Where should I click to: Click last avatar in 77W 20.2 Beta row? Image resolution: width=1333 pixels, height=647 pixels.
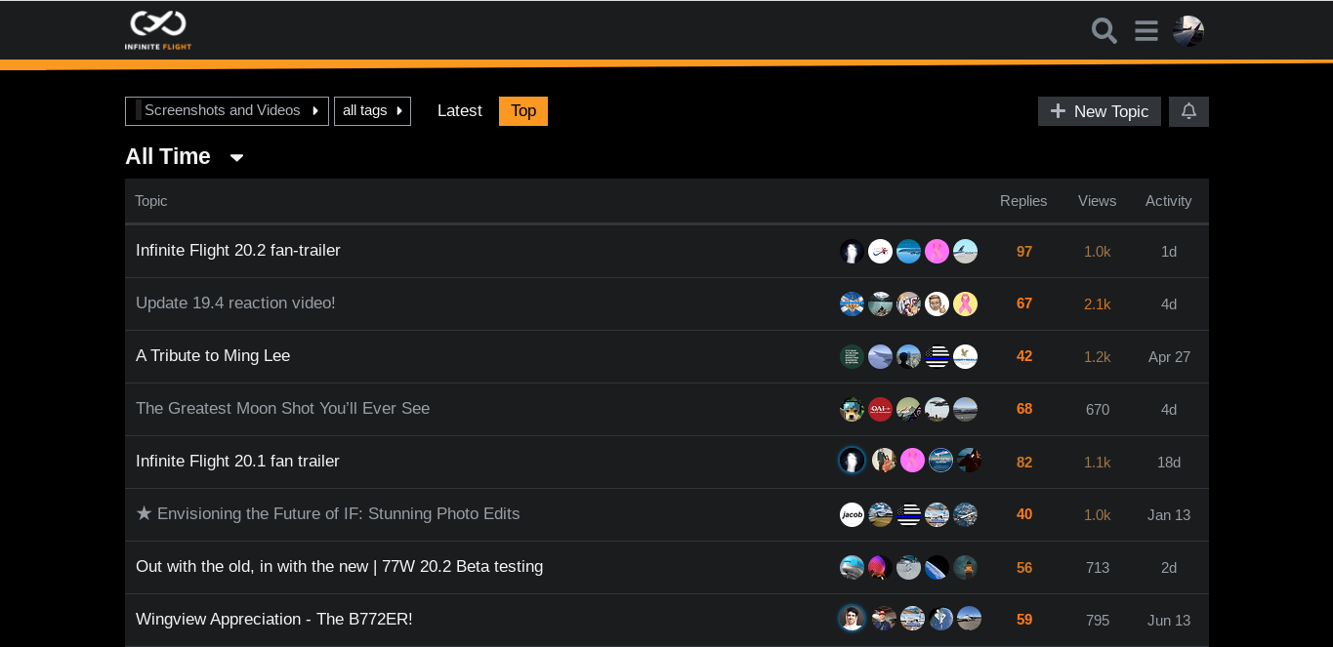coord(965,568)
